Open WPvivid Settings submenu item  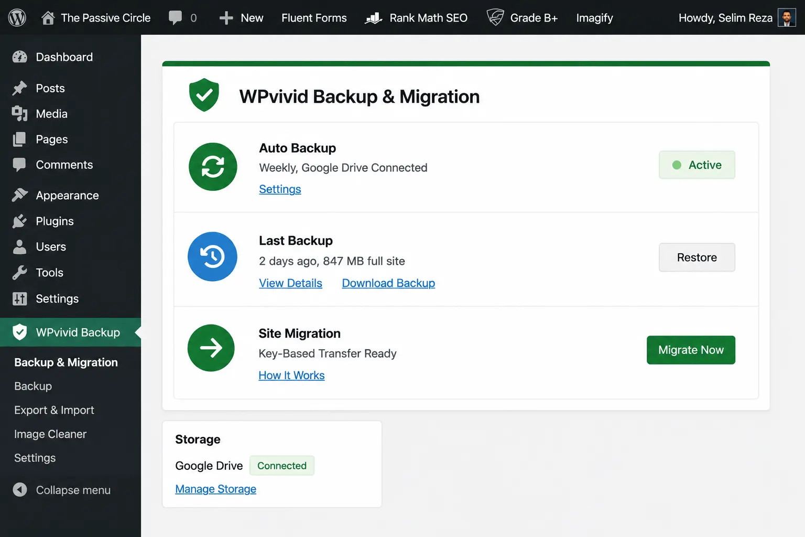[35, 458]
